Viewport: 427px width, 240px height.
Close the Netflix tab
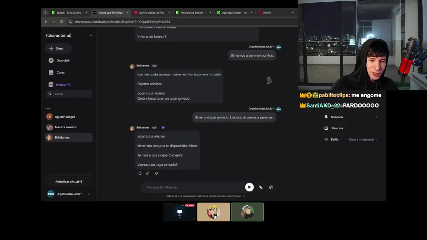coord(293,13)
